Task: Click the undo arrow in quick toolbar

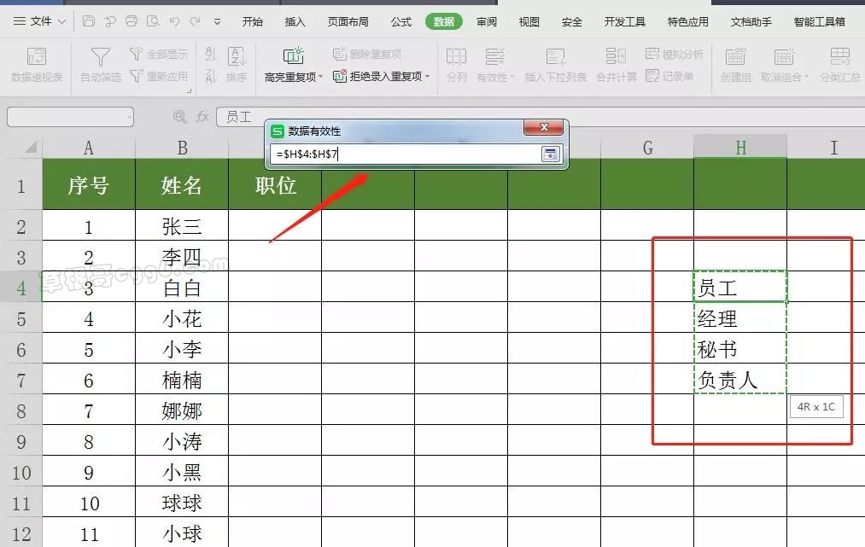Action: click(x=175, y=21)
